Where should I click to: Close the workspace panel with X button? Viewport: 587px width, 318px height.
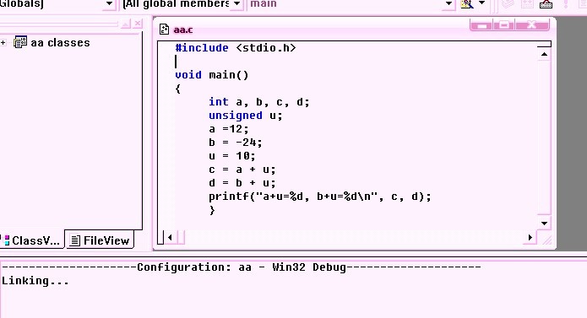click(138, 24)
